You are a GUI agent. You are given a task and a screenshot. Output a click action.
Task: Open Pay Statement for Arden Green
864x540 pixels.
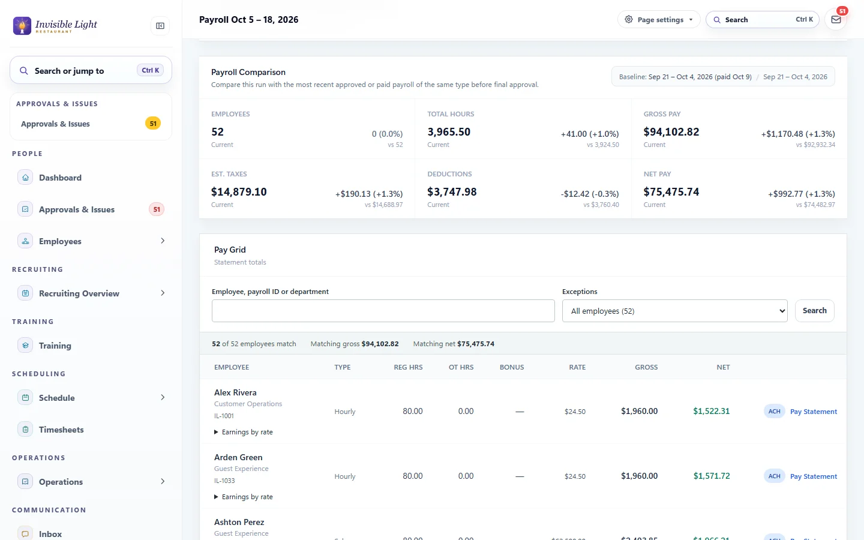pos(814,476)
